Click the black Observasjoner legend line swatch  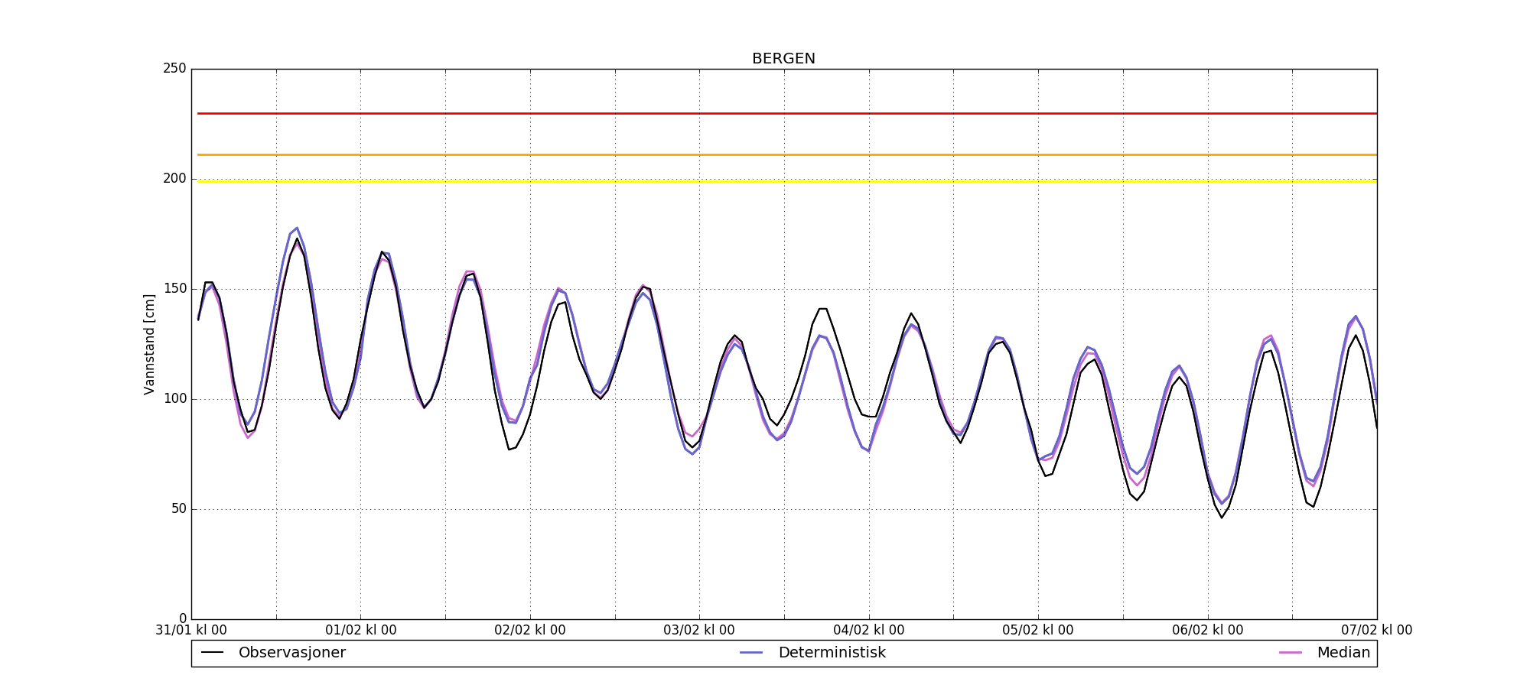coord(212,653)
